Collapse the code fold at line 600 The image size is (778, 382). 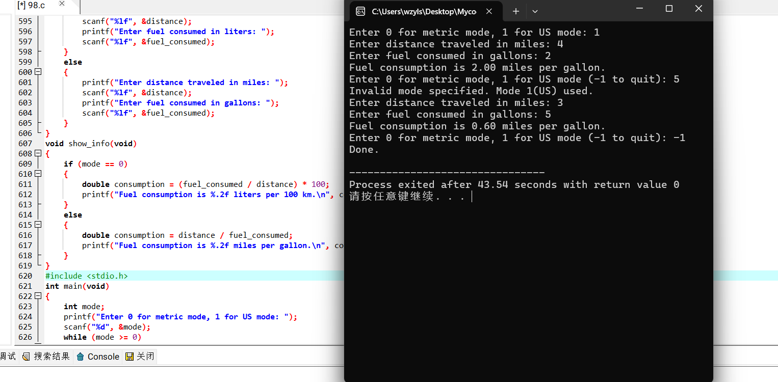38,72
